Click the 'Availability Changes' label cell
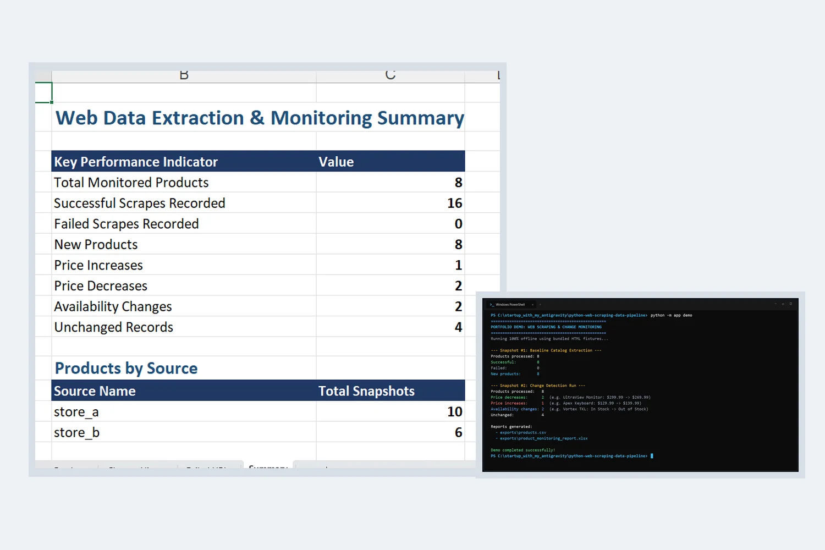 pyautogui.click(x=184, y=306)
